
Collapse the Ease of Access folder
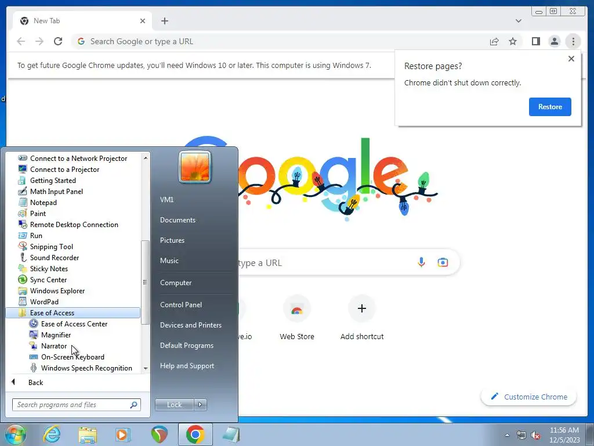pos(73,312)
